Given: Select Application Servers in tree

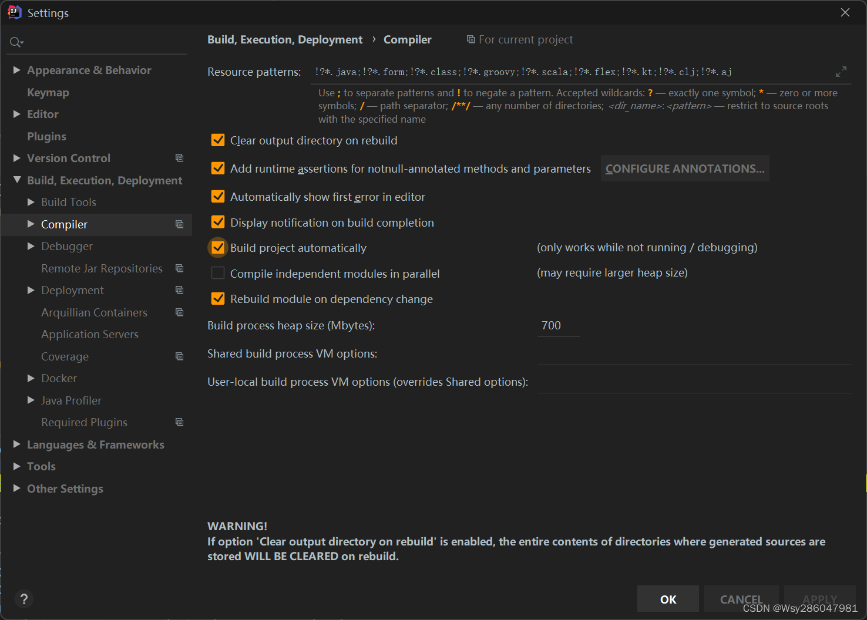Looking at the screenshot, I should point(90,334).
